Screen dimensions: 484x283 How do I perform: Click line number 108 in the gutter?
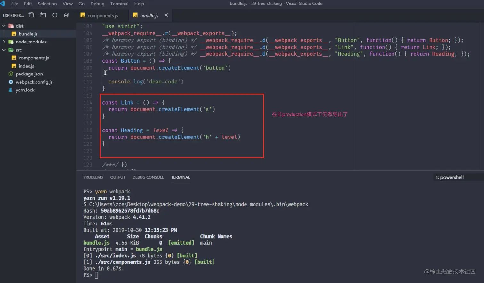point(88,61)
